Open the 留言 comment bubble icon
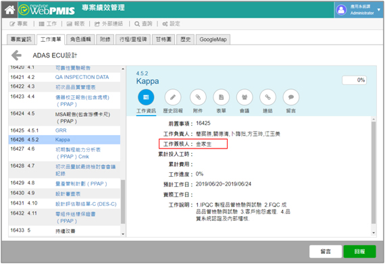 (291, 97)
